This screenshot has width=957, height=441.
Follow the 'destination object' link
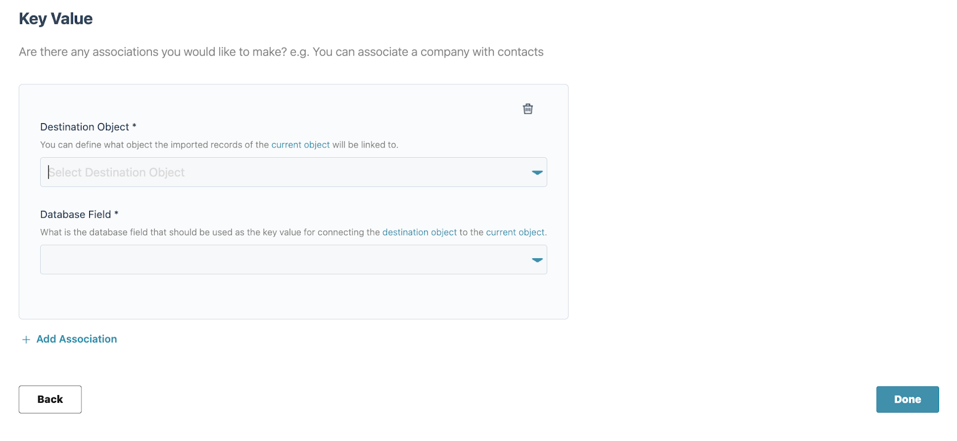point(419,232)
